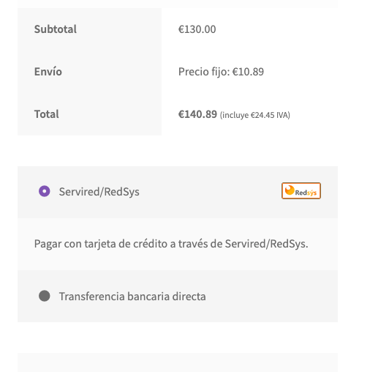The image size is (389, 372).
Task: Click the Redsys logo badge
Action: (x=301, y=191)
